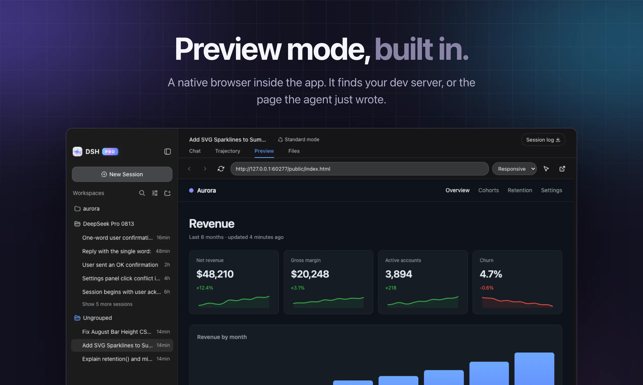Click the +218 accounts change

391,288
